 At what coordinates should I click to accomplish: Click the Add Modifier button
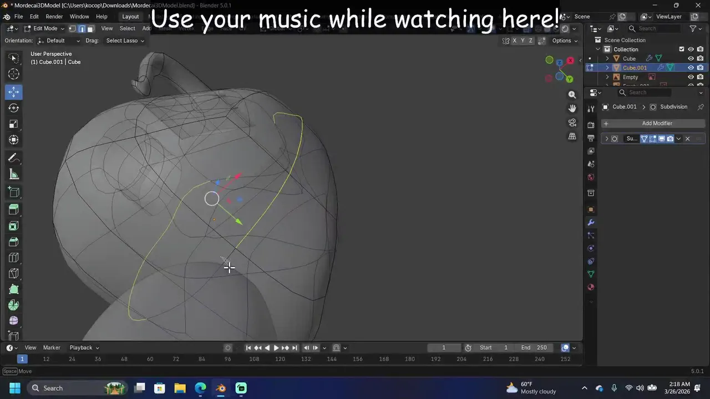(x=653, y=124)
